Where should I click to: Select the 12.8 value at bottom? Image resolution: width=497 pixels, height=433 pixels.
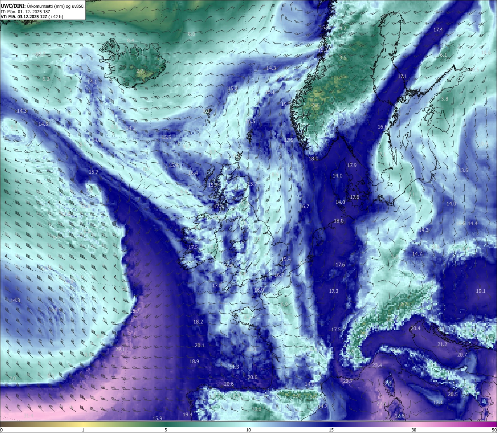(400, 416)
